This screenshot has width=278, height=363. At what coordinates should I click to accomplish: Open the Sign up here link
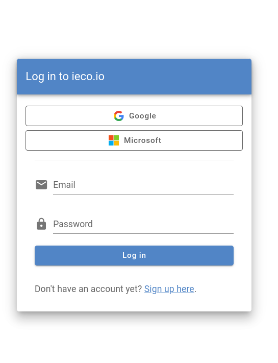pos(169,289)
